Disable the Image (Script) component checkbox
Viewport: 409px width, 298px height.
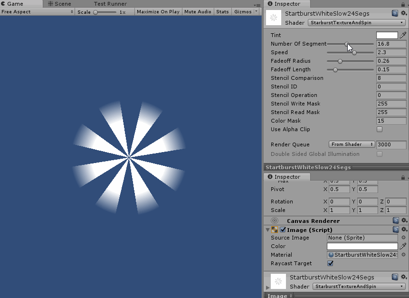click(x=283, y=230)
